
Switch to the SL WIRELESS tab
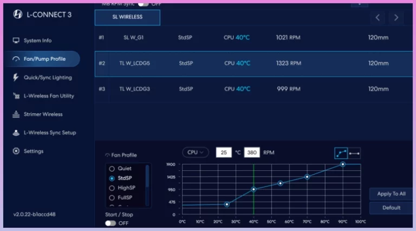pos(127,17)
